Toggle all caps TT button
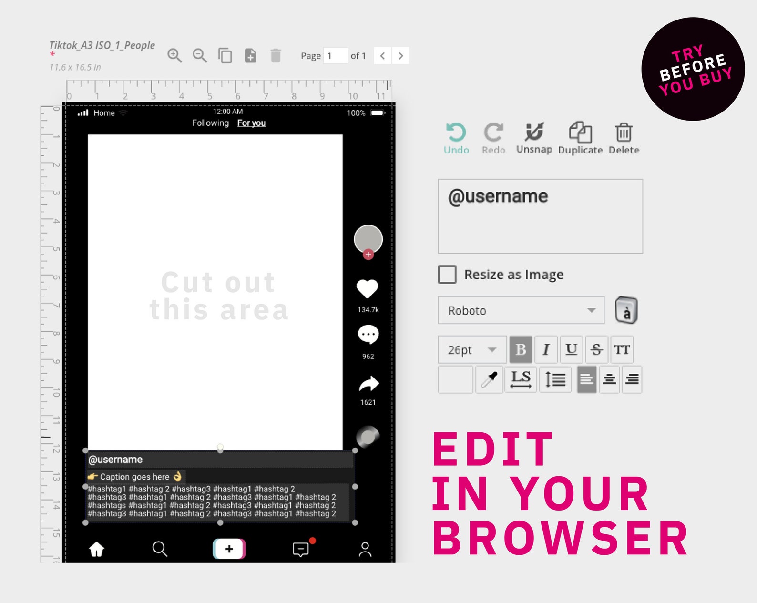The height and width of the screenshot is (603, 757). (622, 349)
